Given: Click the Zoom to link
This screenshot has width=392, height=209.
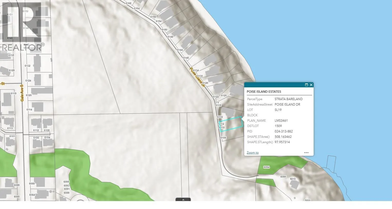Looking at the screenshot, I should tap(252, 153).
